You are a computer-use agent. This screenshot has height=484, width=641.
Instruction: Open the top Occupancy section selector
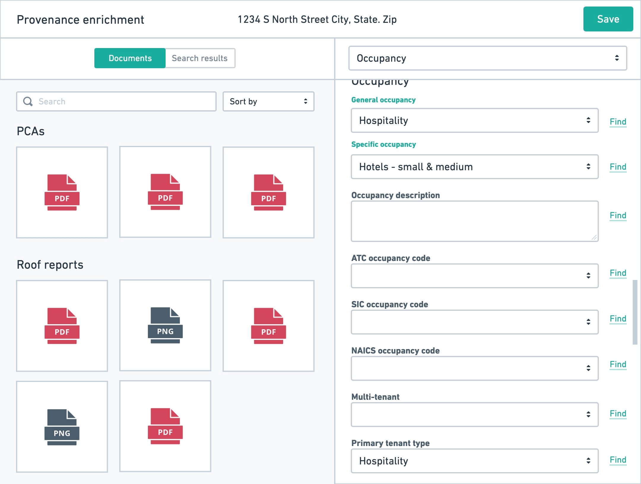click(487, 58)
